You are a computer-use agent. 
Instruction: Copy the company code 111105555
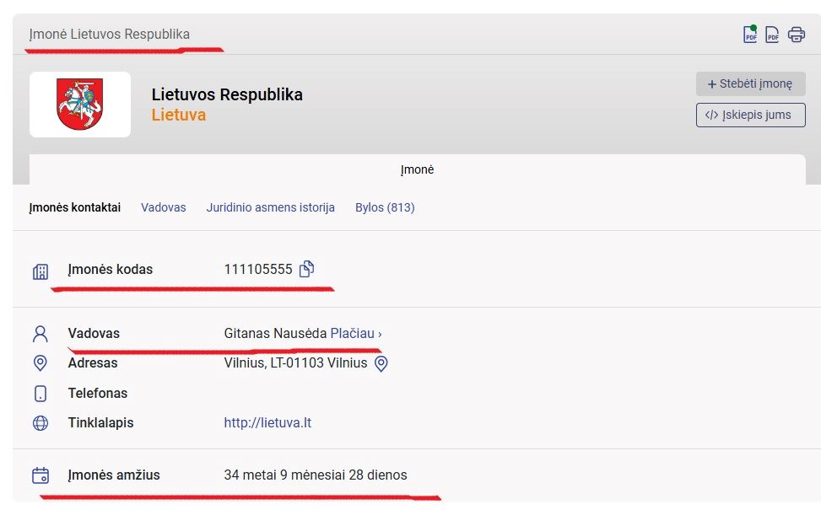(307, 269)
